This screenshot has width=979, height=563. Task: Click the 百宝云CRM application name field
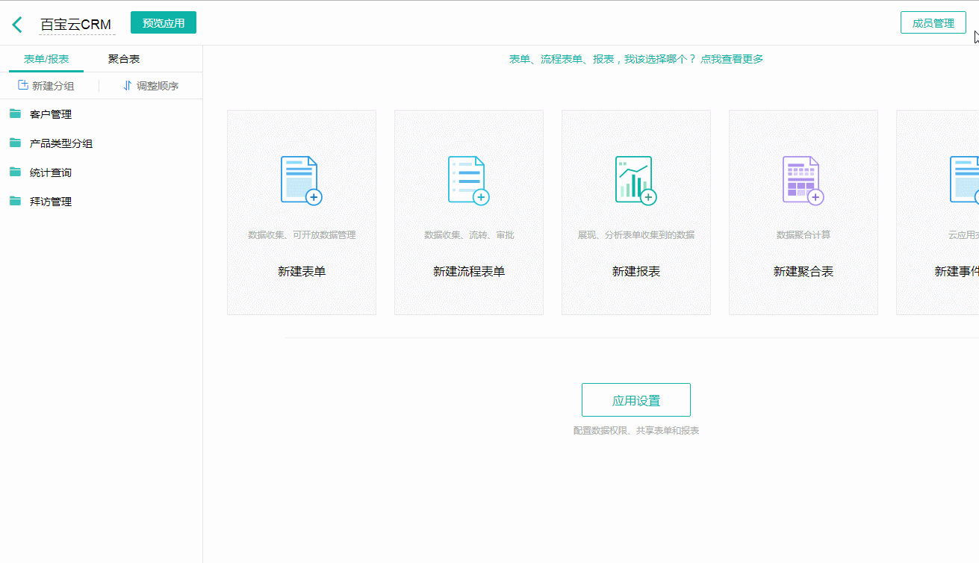pyautogui.click(x=75, y=22)
